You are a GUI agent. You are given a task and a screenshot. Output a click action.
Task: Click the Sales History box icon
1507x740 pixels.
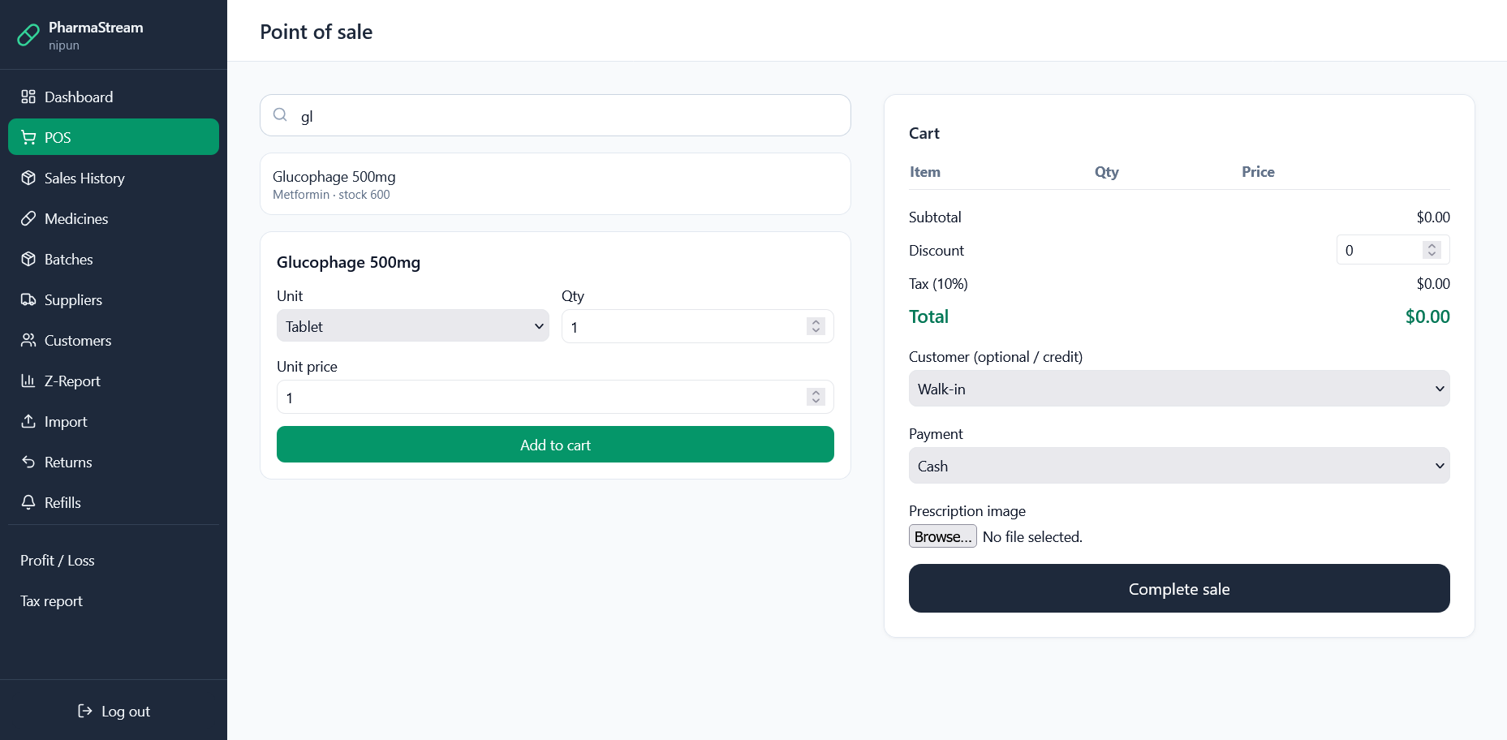[28, 178]
